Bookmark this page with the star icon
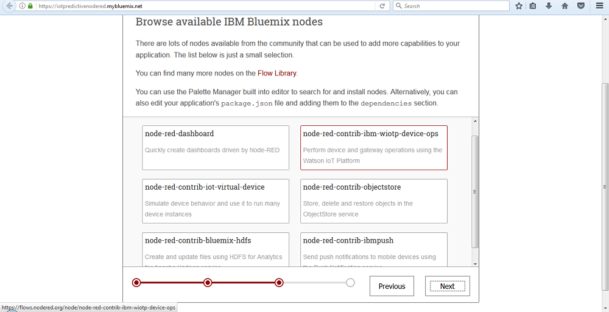 coord(518,6)
